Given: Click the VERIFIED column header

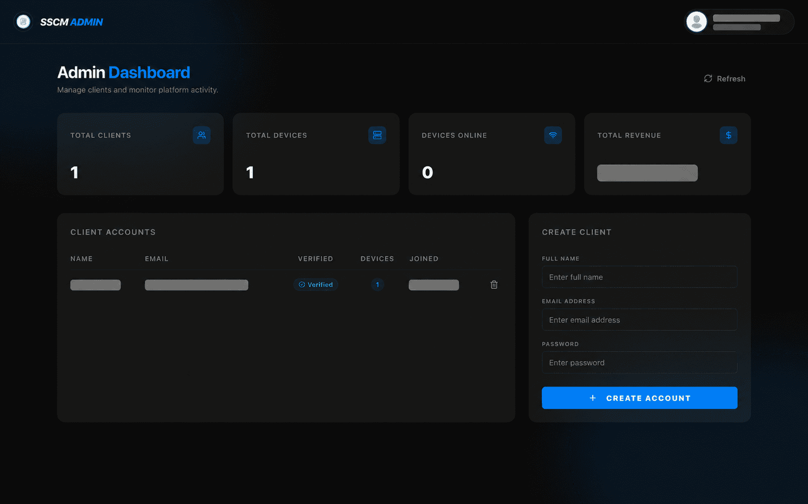Looking at the screenshot, I should click(315, 259).
